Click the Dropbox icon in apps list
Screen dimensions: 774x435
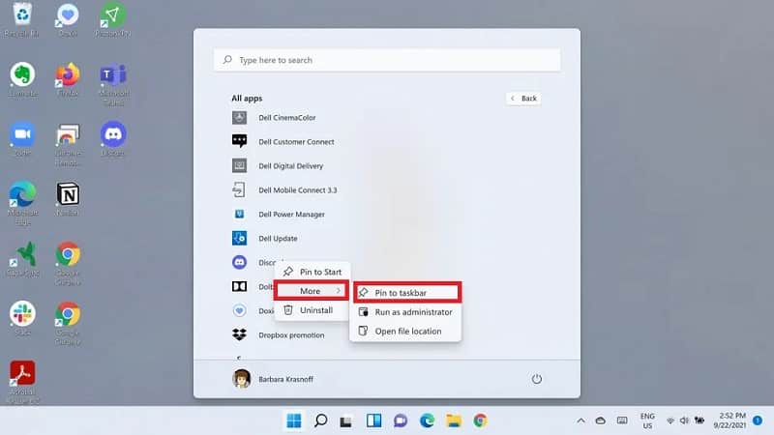[x=239, y=334]
